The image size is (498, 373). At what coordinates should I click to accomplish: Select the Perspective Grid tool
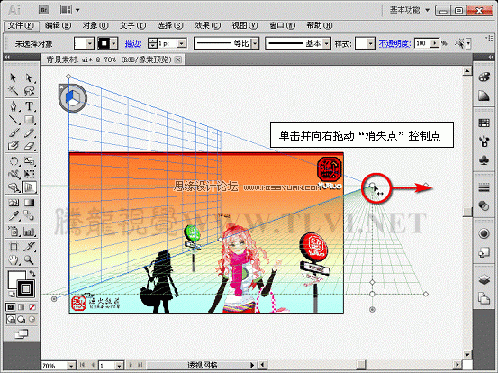coord(29,187)
